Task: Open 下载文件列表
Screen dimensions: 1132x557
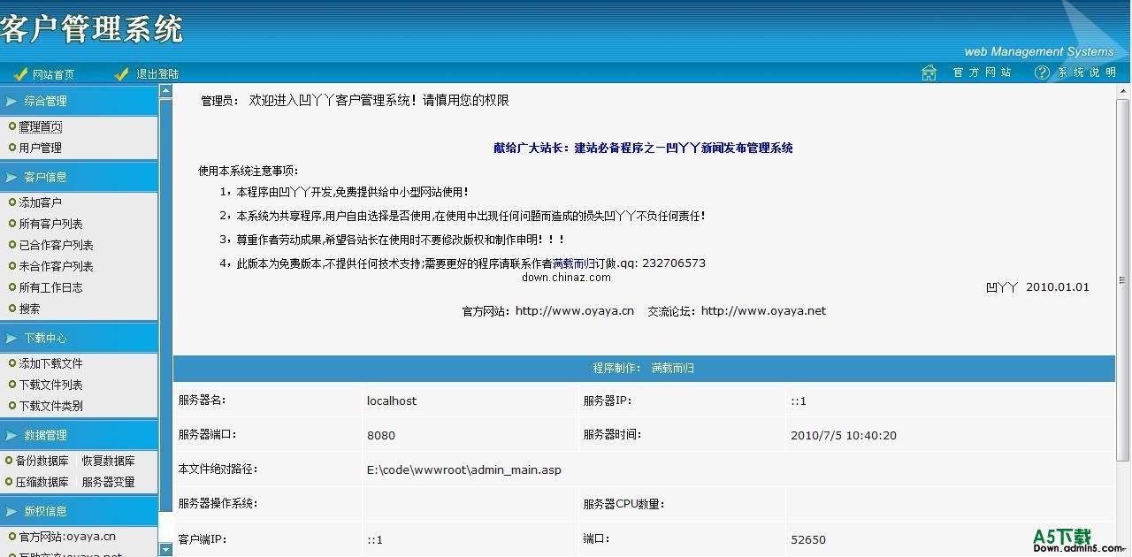Action: pyautogui.click(x=51, y=385)
